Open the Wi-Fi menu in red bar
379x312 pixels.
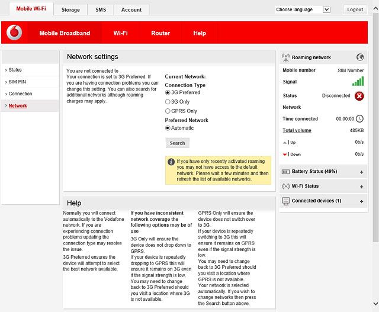pos(120,33)
